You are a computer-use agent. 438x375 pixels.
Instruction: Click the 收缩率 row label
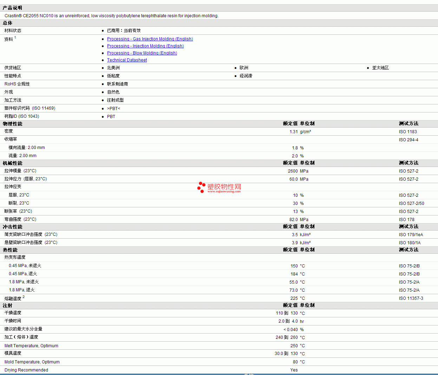(x=11, y=139)
